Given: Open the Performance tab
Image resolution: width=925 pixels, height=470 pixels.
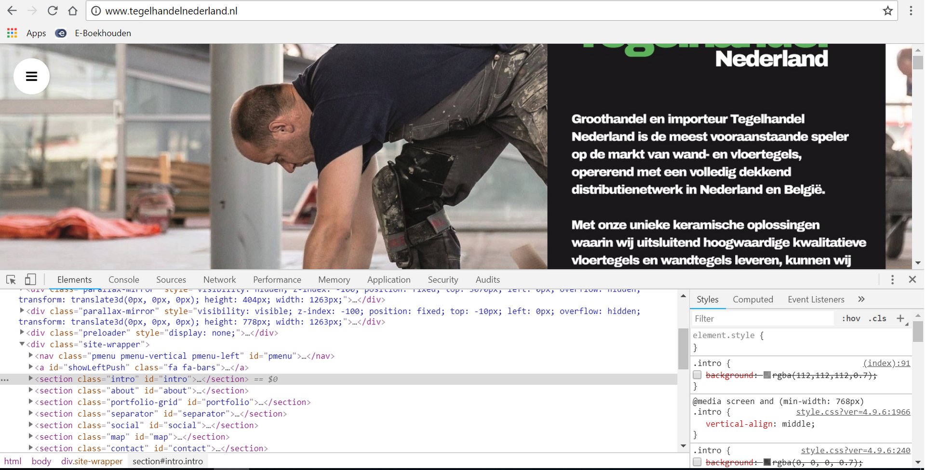Looking at the screenshot, I should click(277, 280).
